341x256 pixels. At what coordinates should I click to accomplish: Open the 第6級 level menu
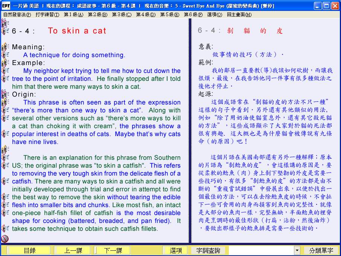pyautogui.click(x=193, y=15)
